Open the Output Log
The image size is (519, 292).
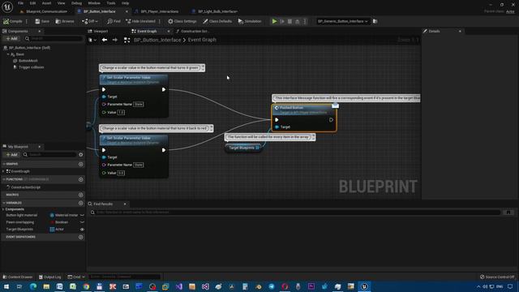pos(50,277)
